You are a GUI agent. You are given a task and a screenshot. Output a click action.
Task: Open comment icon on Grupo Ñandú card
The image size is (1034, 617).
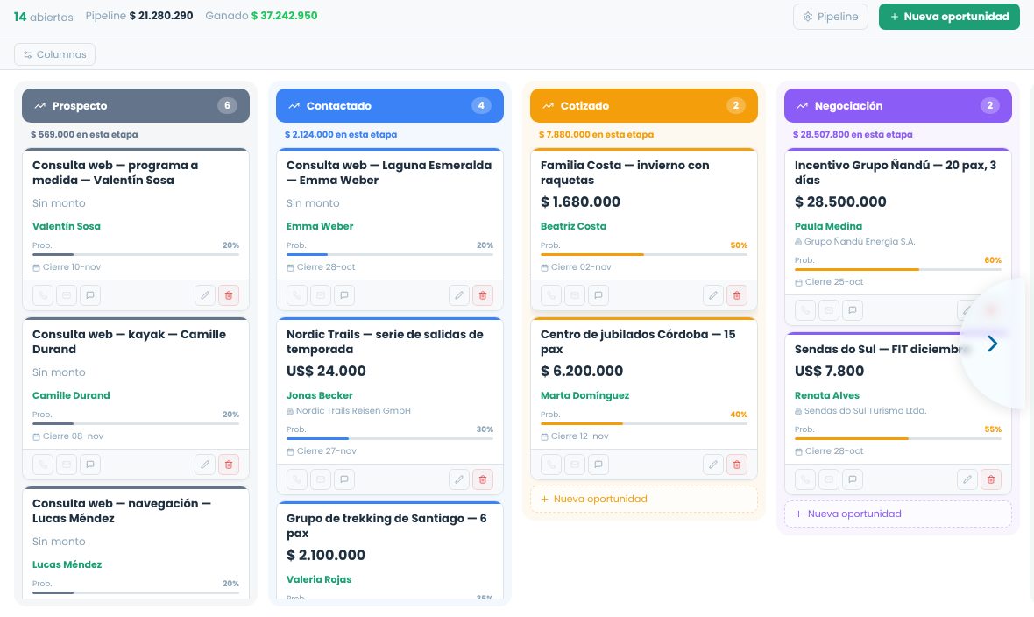point(853,310)
